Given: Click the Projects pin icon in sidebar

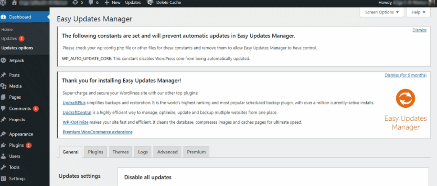Looking at the screenshot, I should pyautogui.click(x=4, y=119).
